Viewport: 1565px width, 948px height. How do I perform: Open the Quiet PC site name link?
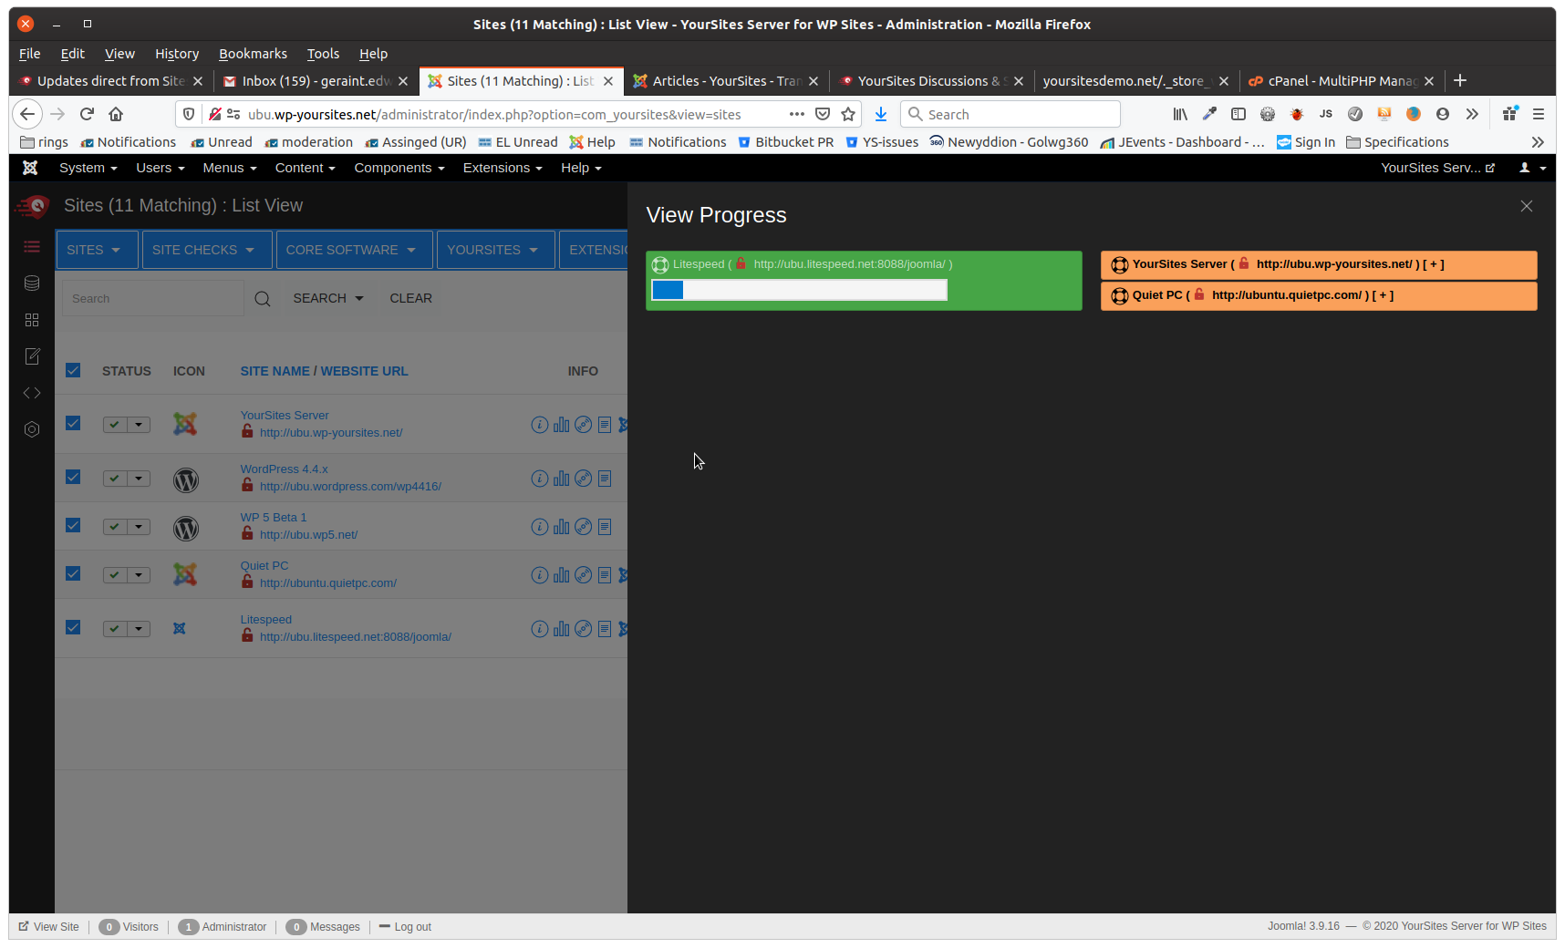point(264,566)
